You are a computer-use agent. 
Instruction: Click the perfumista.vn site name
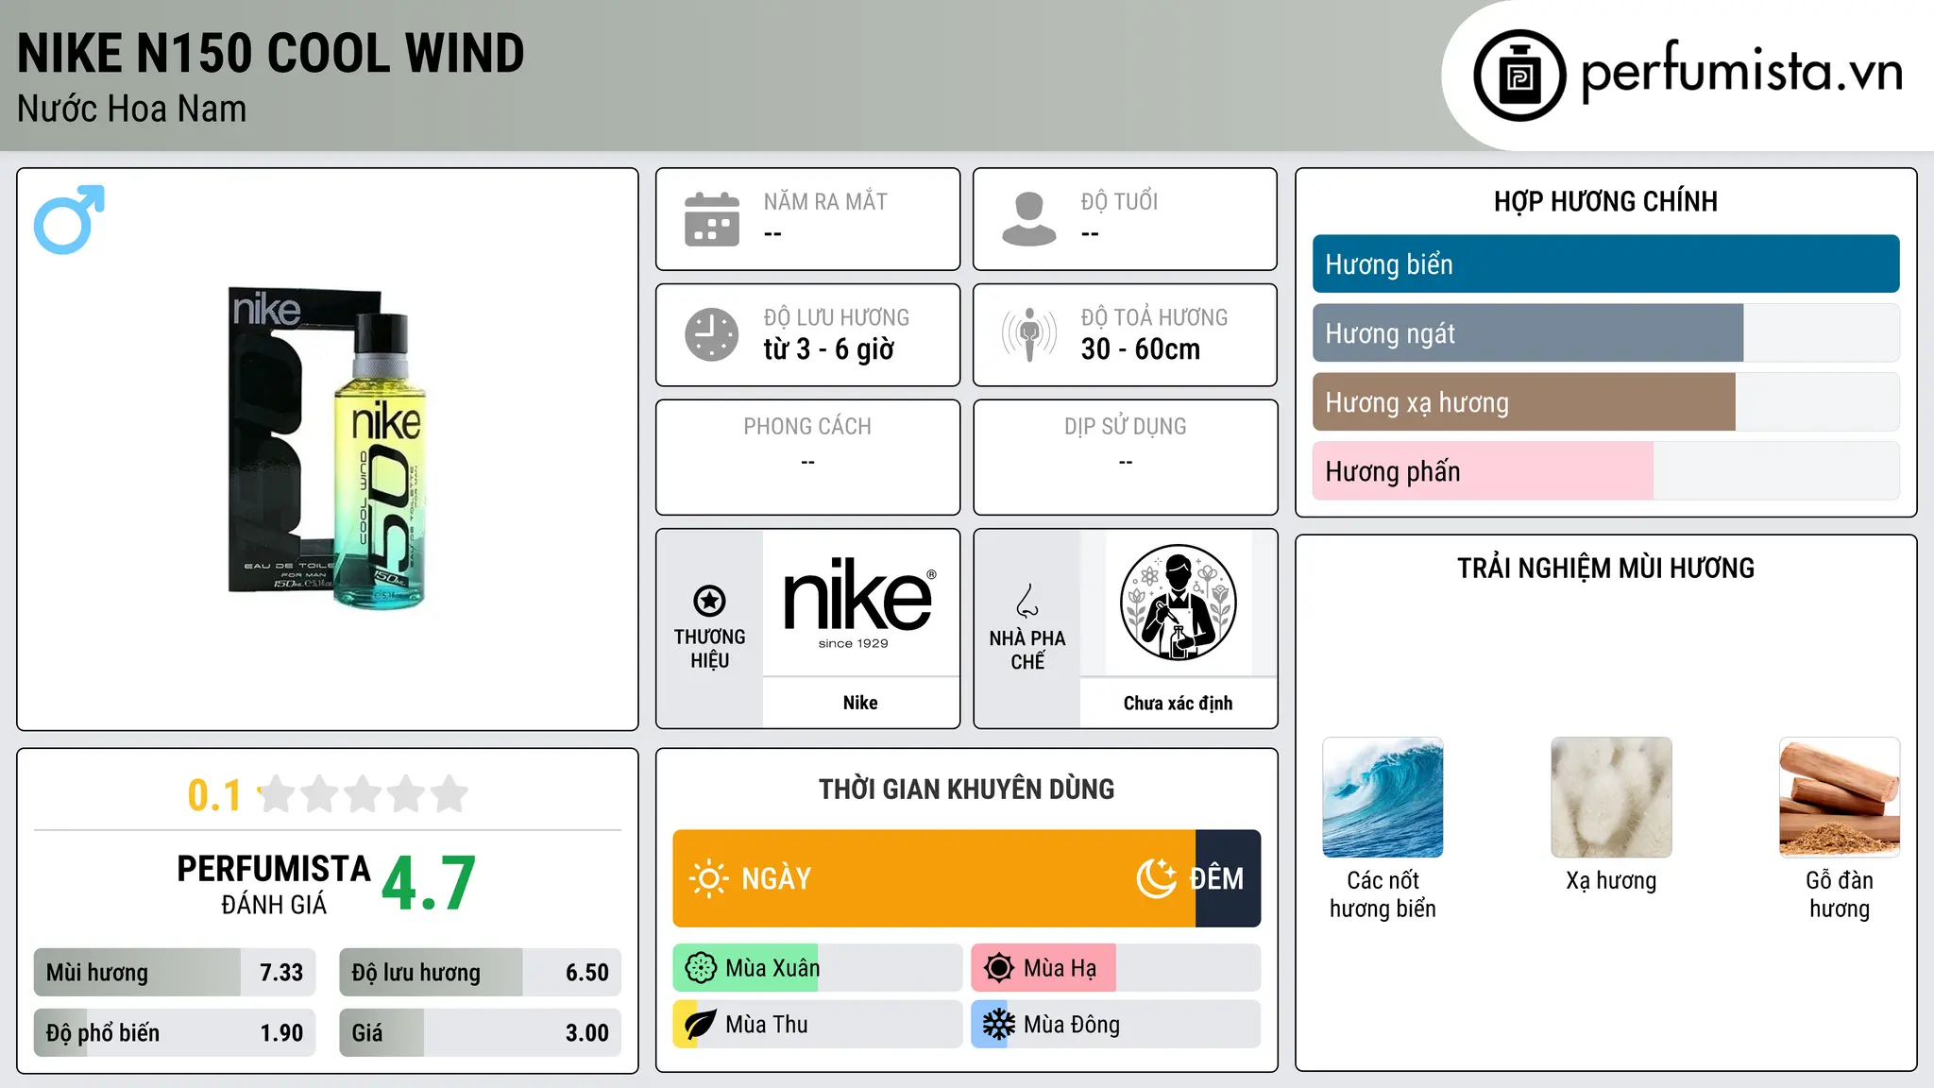[x=1741, y=72]
